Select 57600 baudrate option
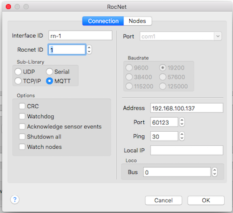Image resolution: width=233 pixels, height=213 pixels. (x=163, y=77)
